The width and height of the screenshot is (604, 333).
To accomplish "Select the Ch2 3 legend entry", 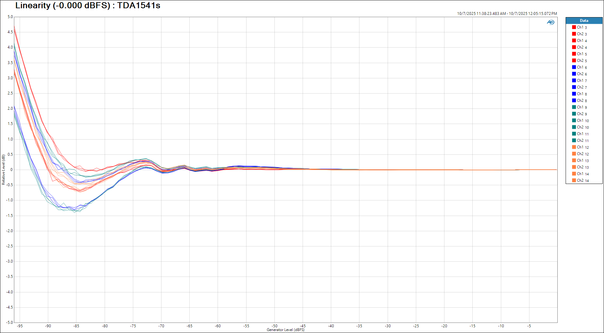I will [582, 34].
